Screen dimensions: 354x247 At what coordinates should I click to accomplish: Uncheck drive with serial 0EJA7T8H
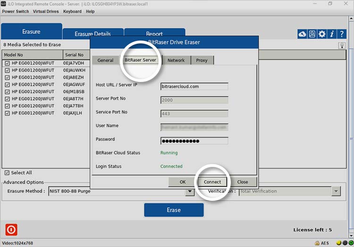[7, 106]
